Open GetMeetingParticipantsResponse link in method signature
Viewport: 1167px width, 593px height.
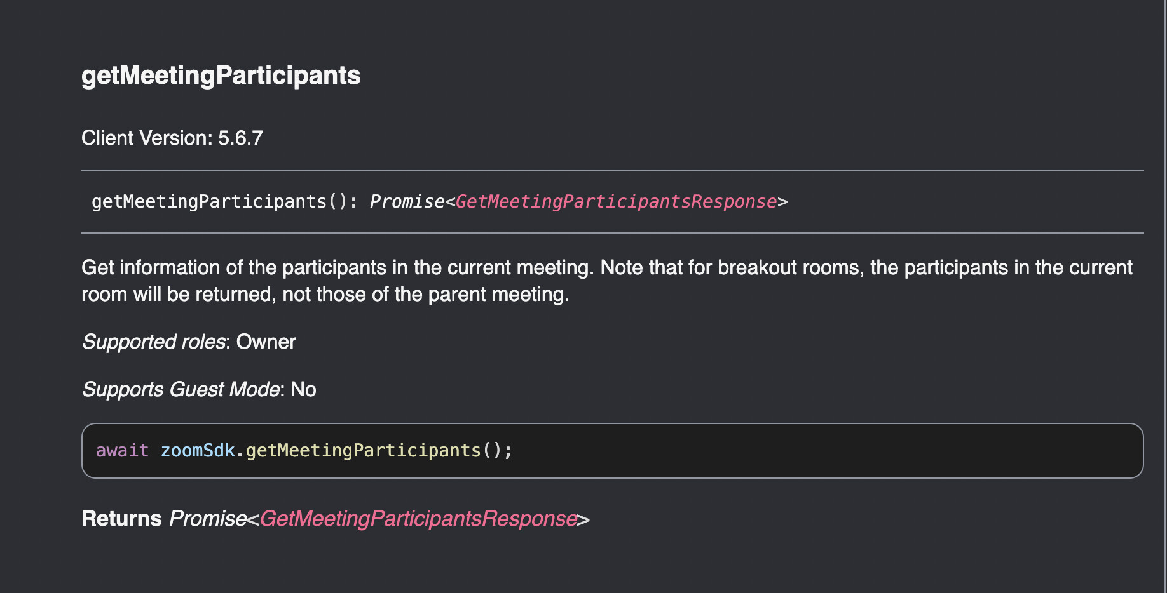click(616, 201)
